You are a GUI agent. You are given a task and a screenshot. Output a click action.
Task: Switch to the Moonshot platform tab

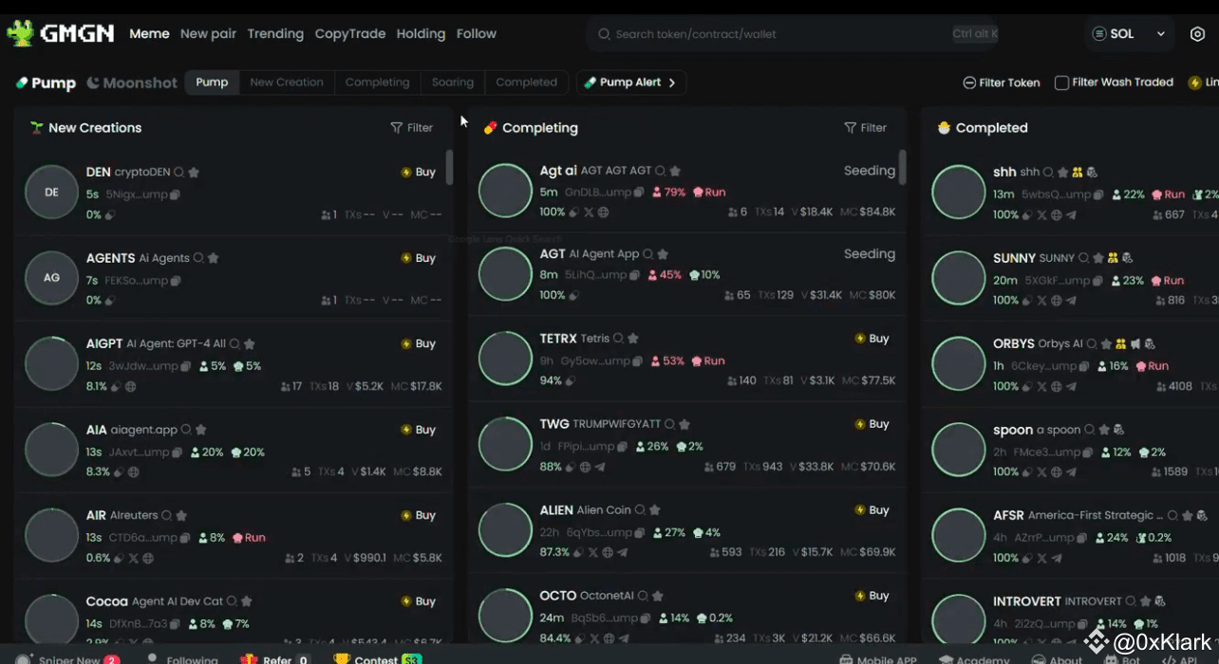point(132,83)
